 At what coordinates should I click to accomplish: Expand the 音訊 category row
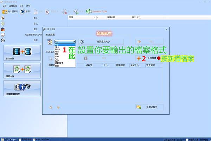tap(36, 24)
